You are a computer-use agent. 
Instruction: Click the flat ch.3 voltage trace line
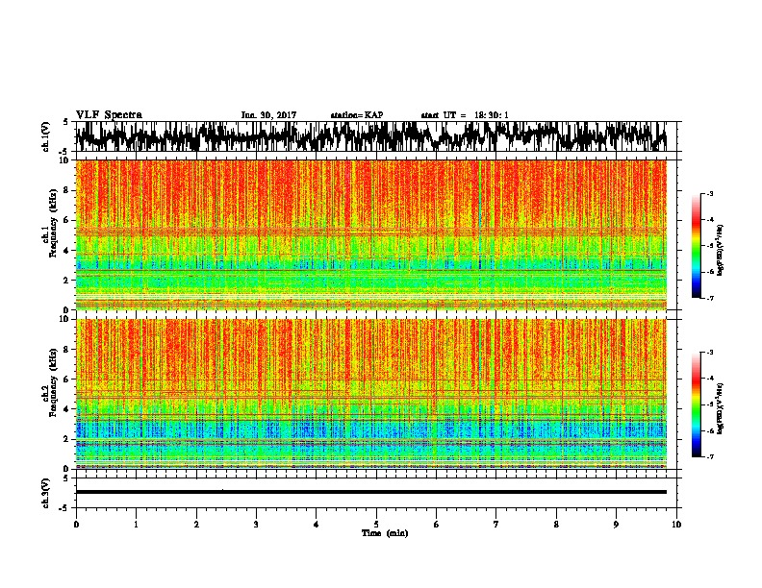point(371,492)
